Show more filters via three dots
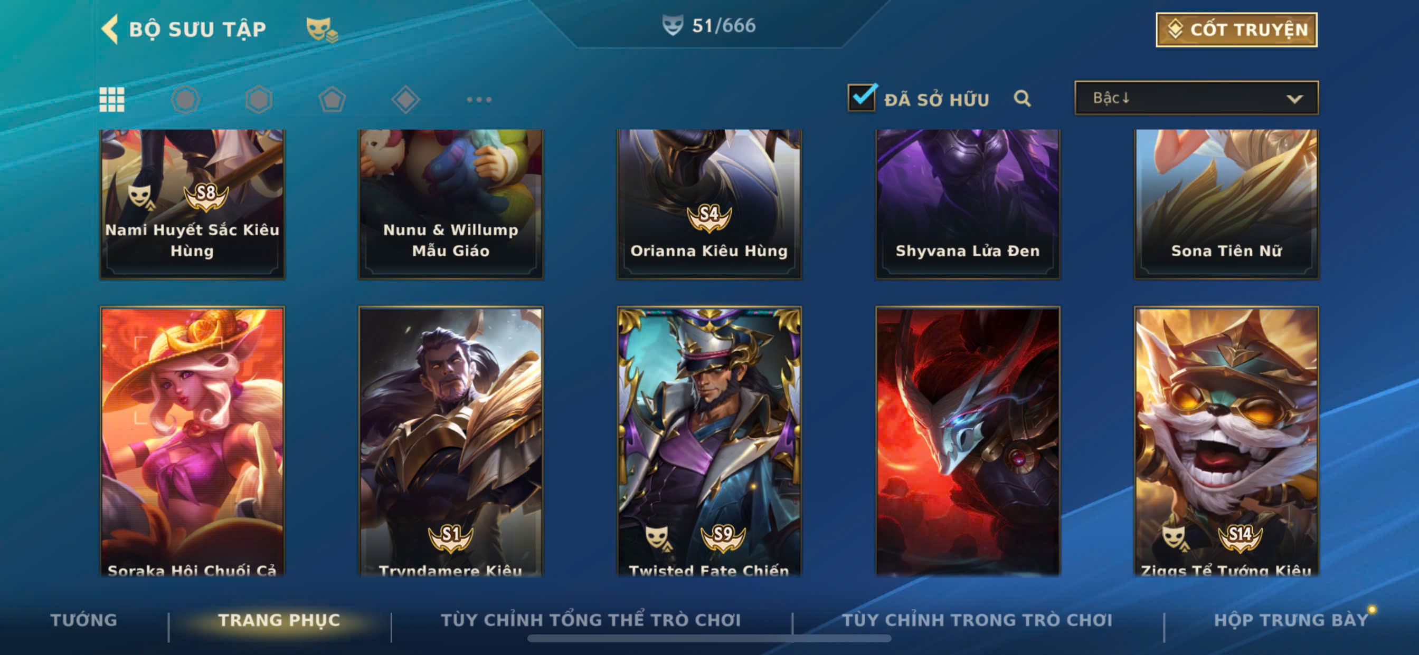The width and height of the screenshot is (1419, 655). point(479,100)
